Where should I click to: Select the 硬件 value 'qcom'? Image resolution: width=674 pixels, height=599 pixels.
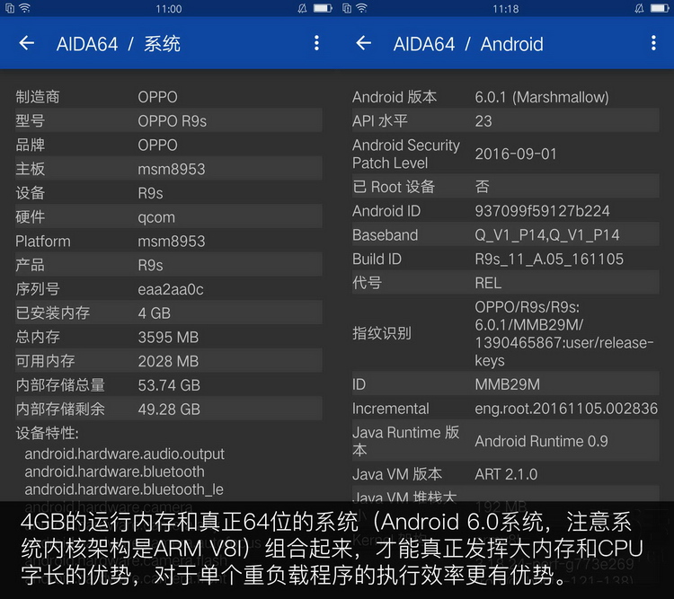156,218
